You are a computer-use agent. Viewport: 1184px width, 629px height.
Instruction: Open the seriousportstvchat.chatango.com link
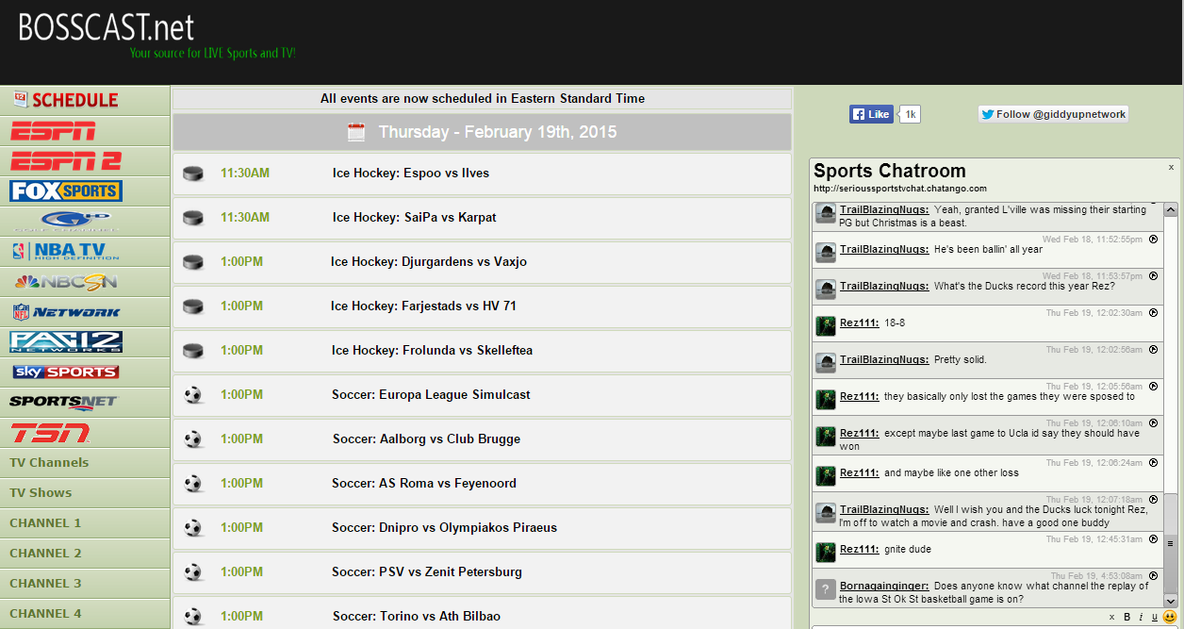click(900, 189)
